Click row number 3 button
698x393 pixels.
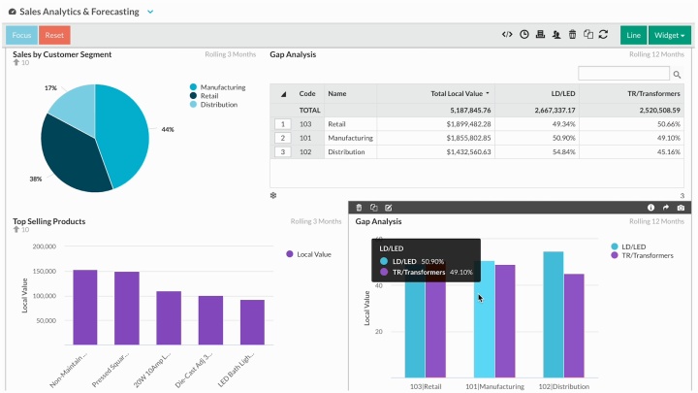point(283,152)
